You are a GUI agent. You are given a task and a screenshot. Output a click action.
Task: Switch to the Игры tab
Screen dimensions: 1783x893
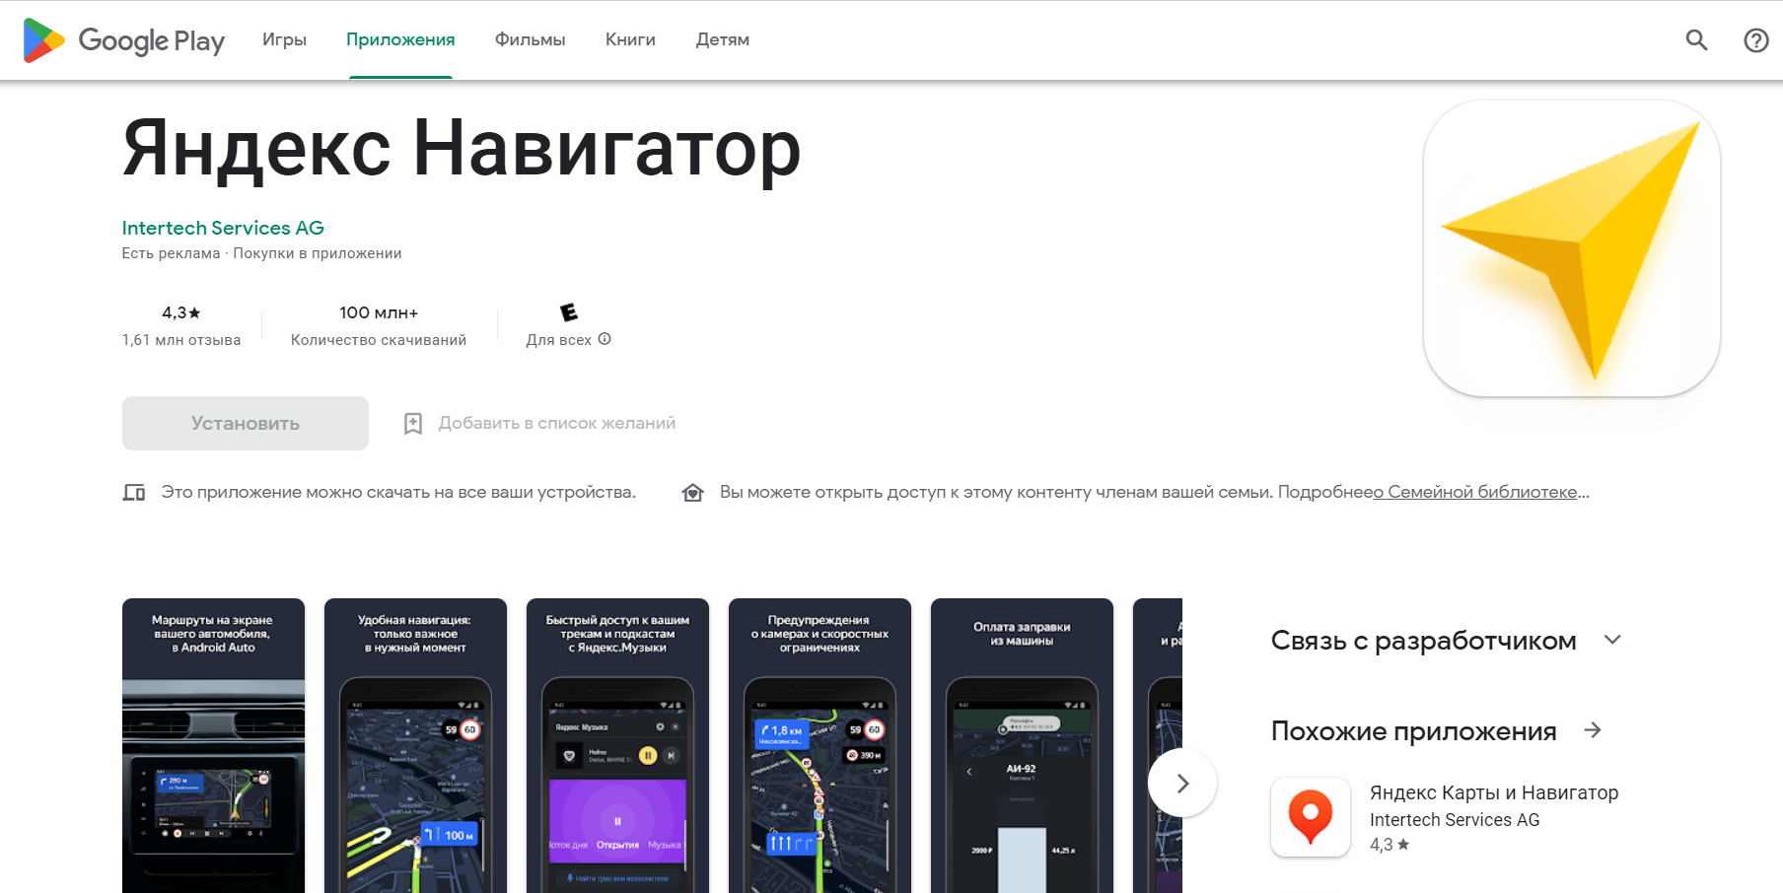284,39
